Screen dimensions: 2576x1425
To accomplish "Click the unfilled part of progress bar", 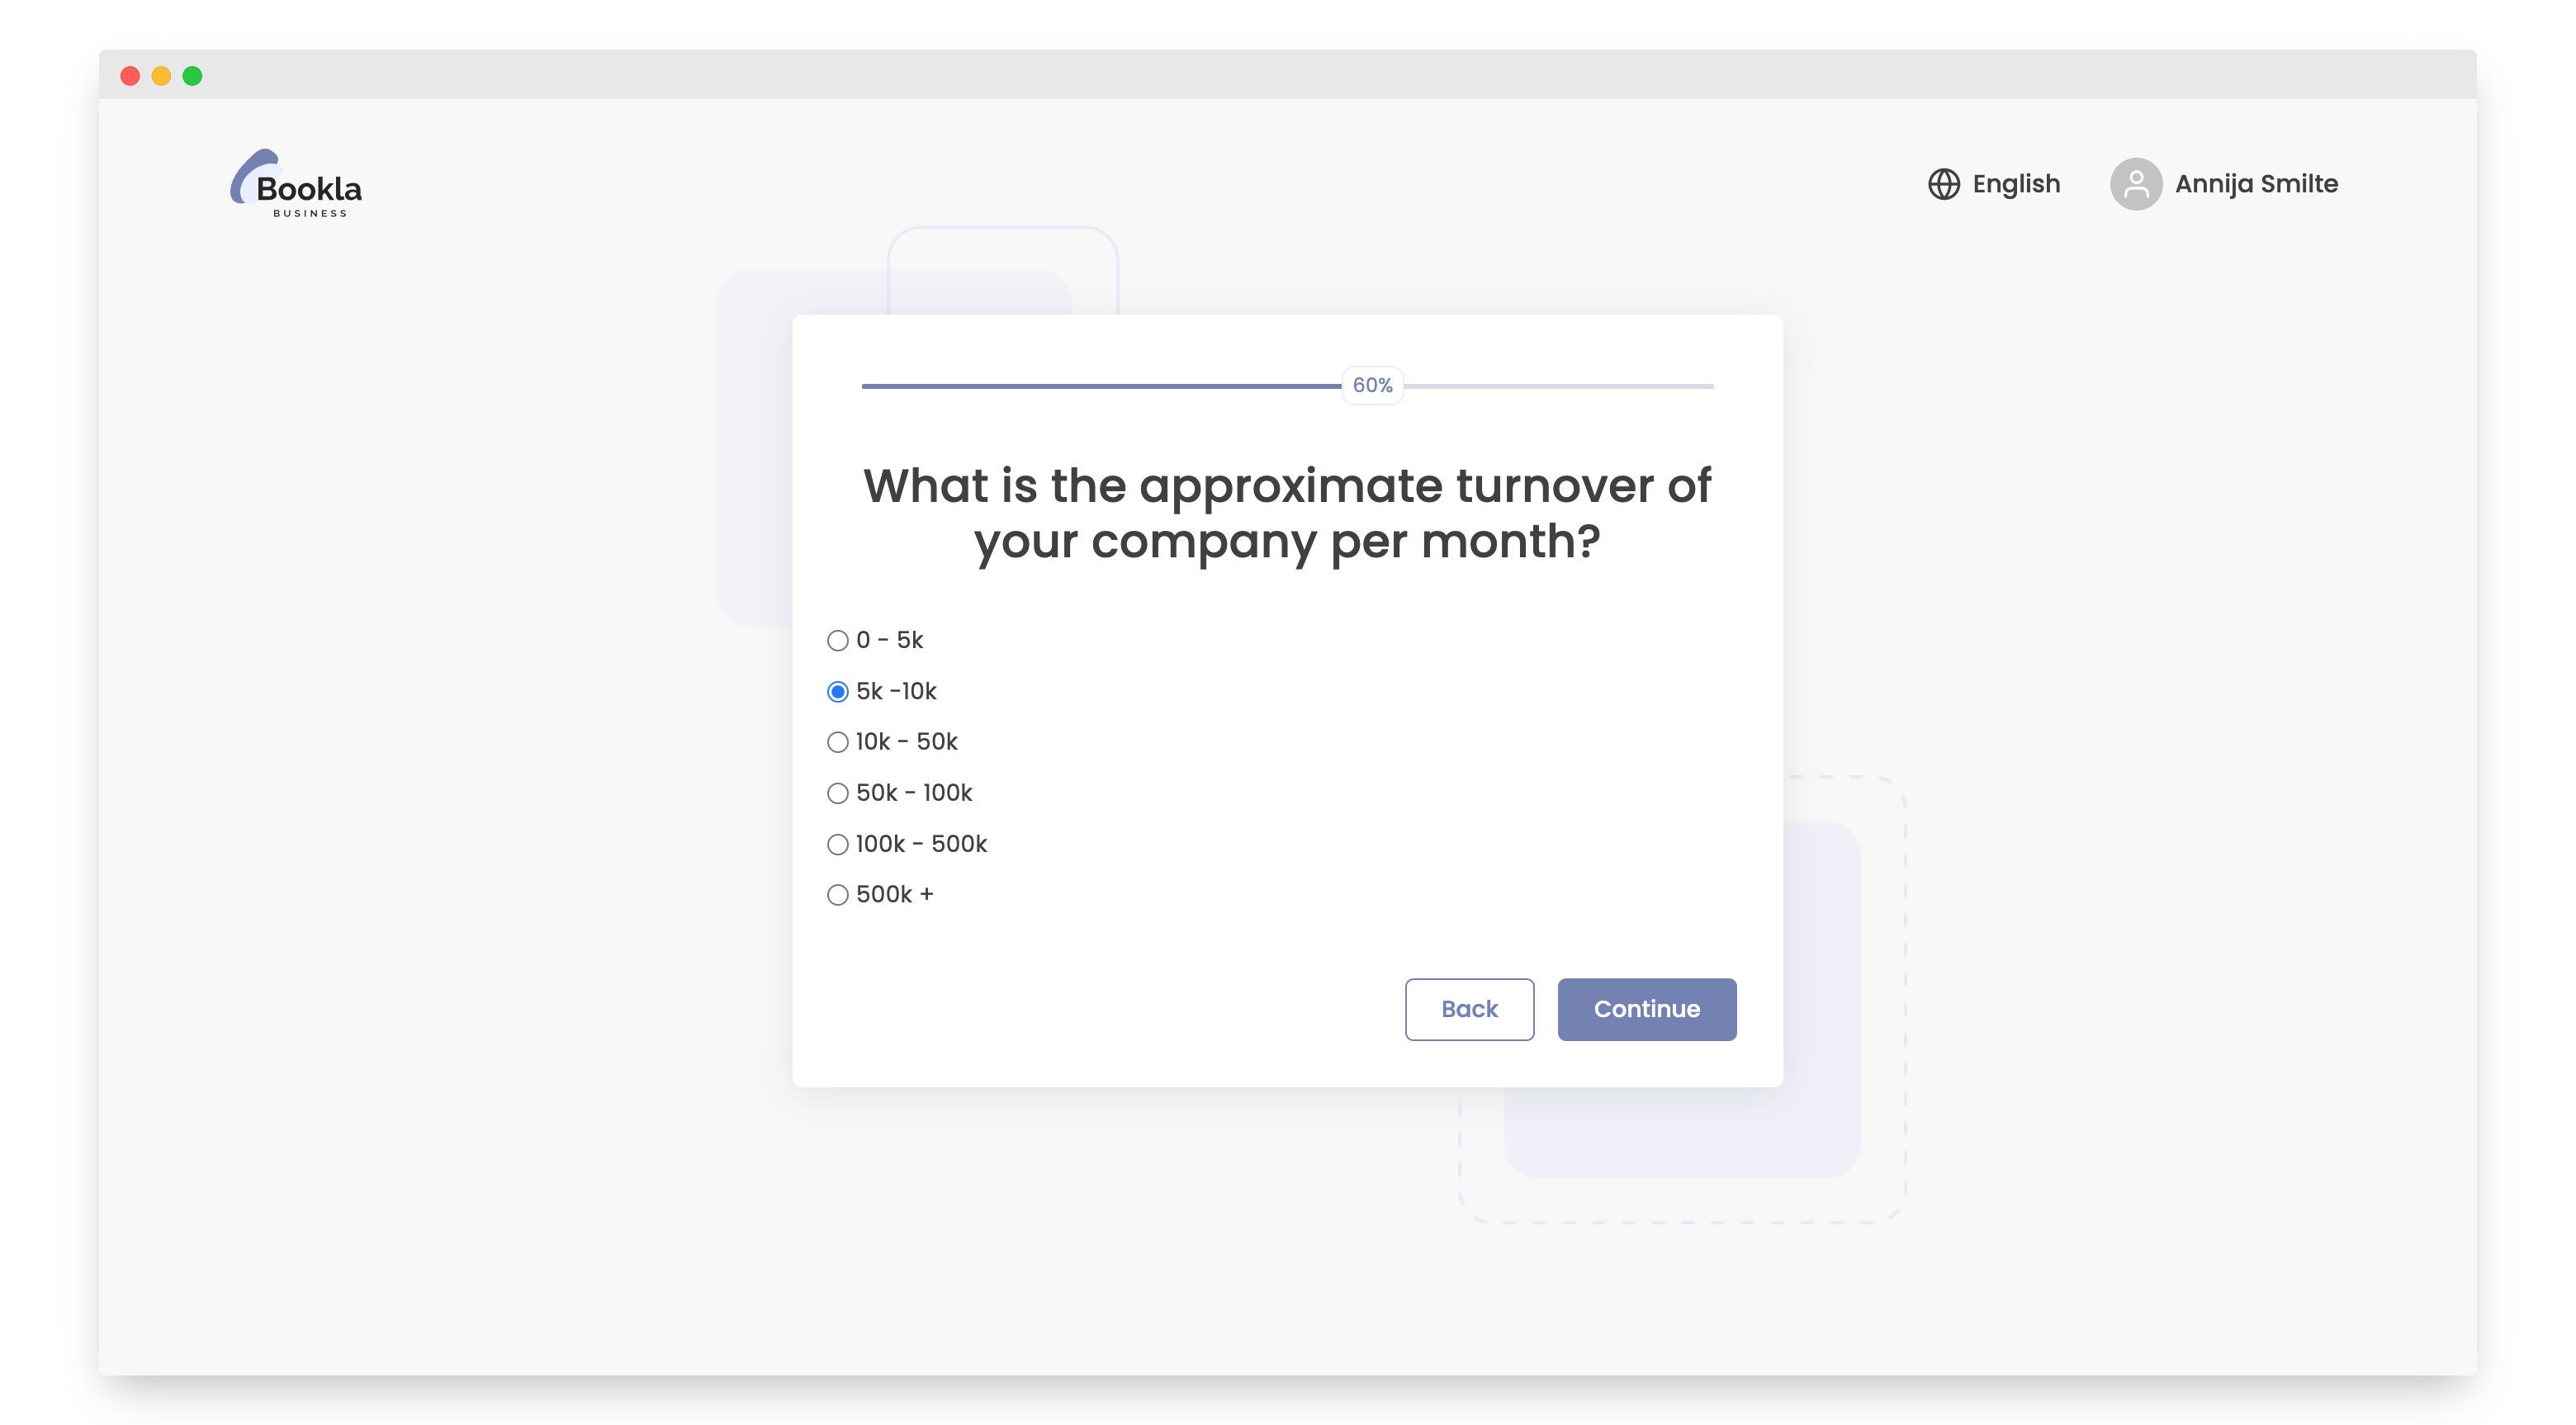I will [x=1560, y=386].
